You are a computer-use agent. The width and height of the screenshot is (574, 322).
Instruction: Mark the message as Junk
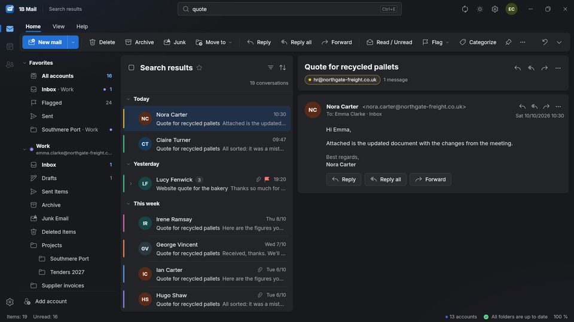point(175,42)
